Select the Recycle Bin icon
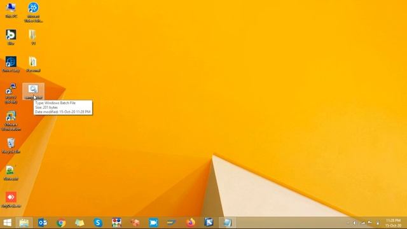The width and height of the screenshot is (407, 229). (x=11, y=146)
